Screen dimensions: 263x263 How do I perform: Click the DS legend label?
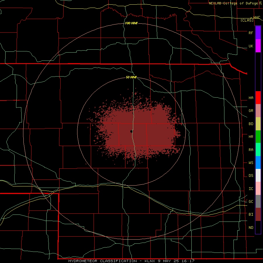pyautogui.click(x=251, y=176)
